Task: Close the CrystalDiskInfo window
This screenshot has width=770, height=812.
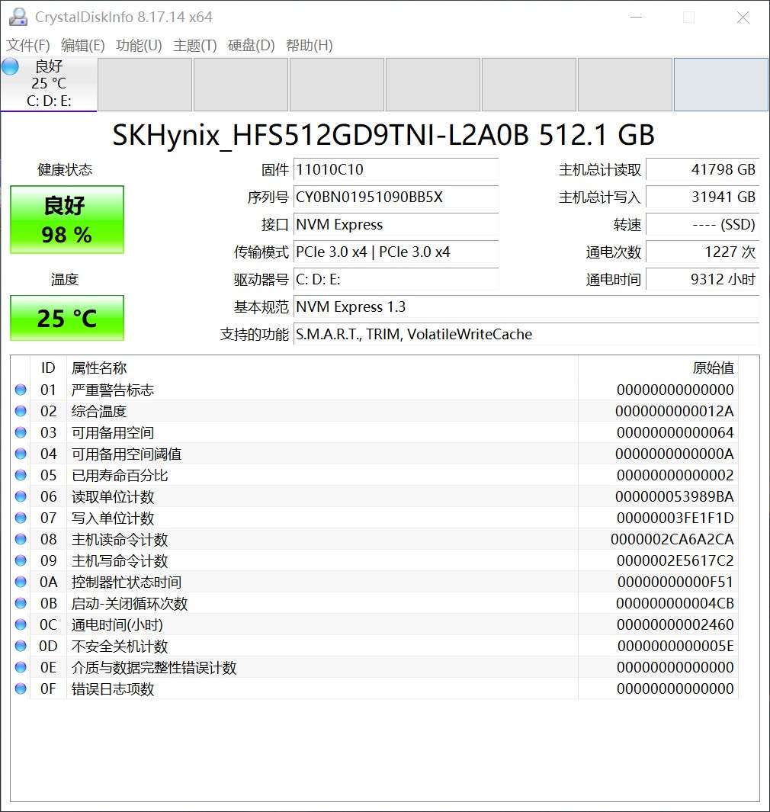Action: point(743,17)
